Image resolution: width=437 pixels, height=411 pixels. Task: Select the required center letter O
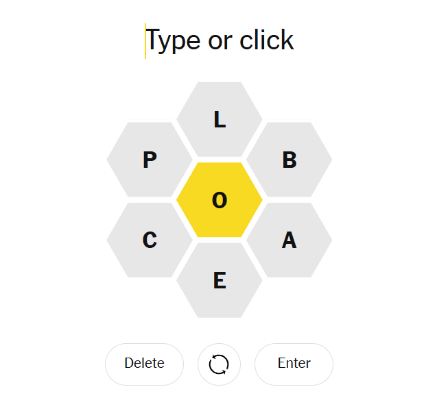point(219,200)
